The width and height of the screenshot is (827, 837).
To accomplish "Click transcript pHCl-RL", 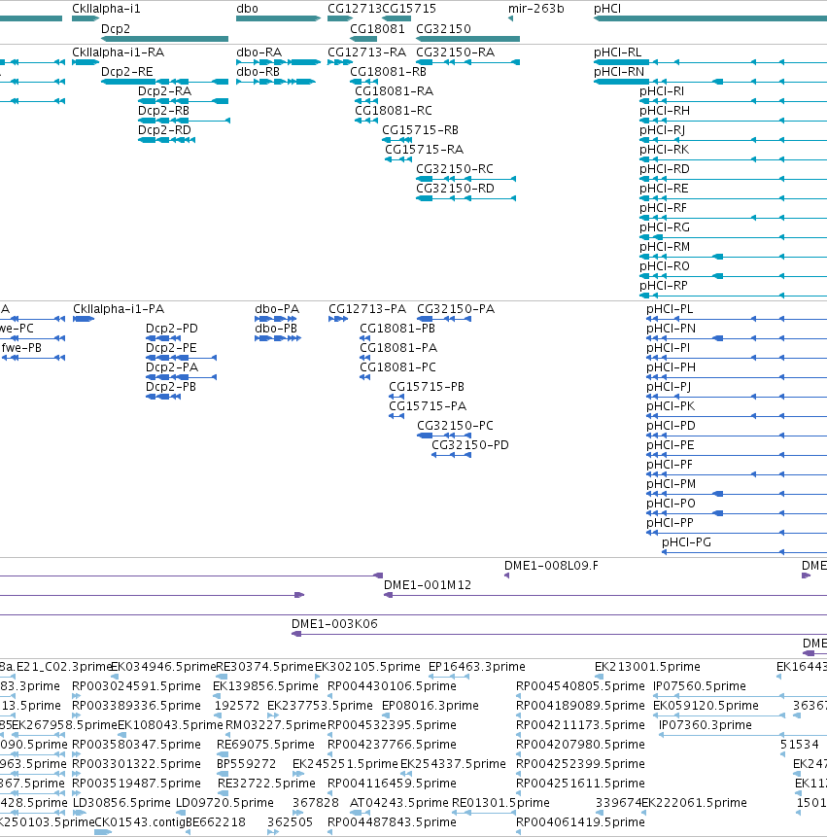I will (618, 52).
